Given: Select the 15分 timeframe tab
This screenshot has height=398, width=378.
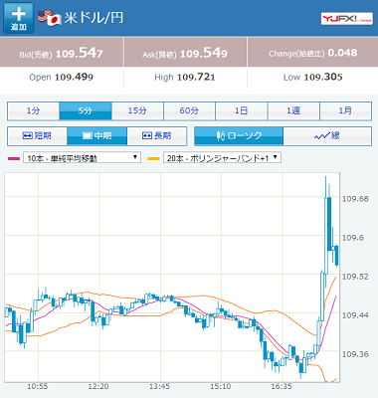Looking at the screenshot, I should click(137, 111).
